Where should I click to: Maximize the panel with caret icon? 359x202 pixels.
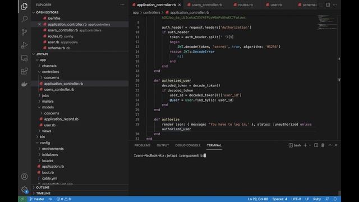coord(330,145)
